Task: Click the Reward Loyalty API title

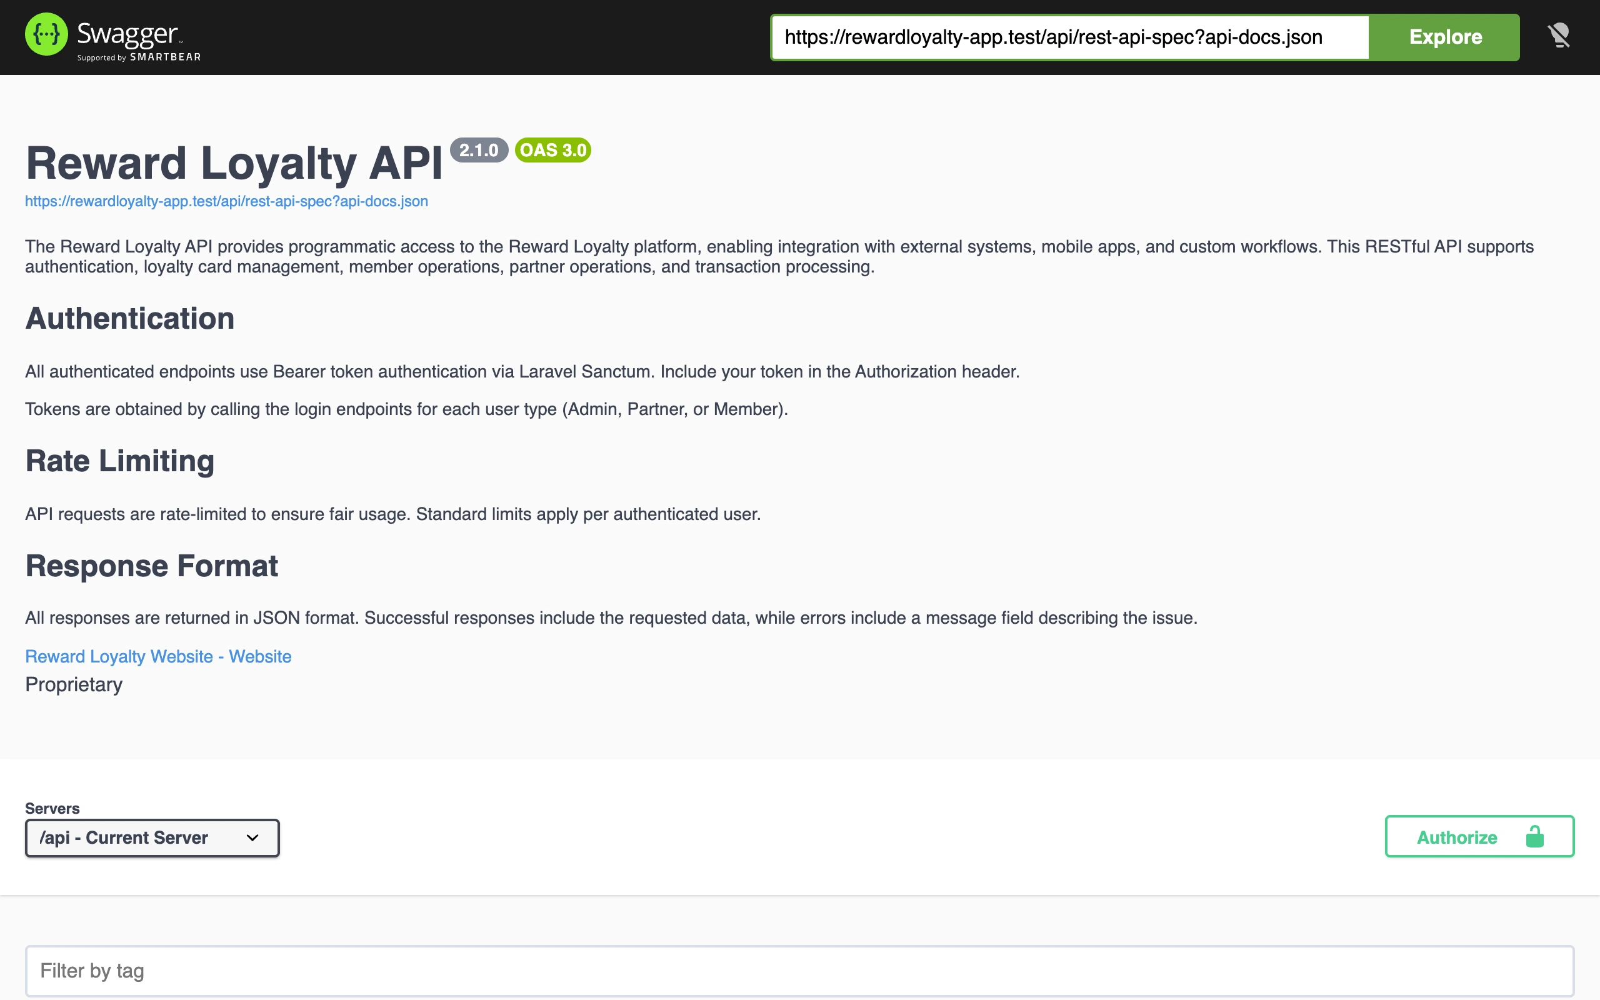Action: pyautogui.click(x=234, y=162)
